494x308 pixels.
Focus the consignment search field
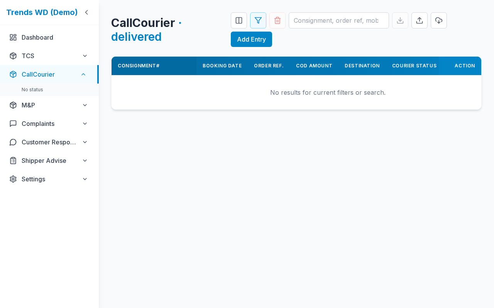[x=339, y=20]
